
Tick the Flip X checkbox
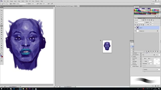(143, 58)
